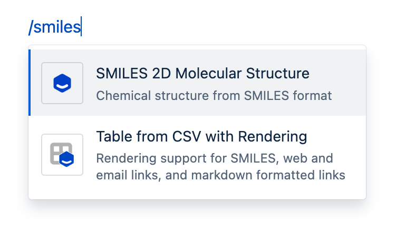Viewport: 406px width, 252px height.
Task: Click the gray table with hexagon badge icon
Action: click(62, 155)
